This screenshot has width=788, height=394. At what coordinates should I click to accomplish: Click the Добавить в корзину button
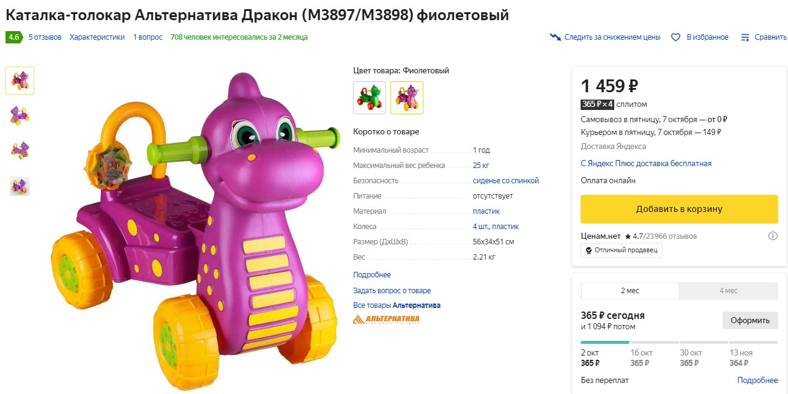tap(679, 209)
